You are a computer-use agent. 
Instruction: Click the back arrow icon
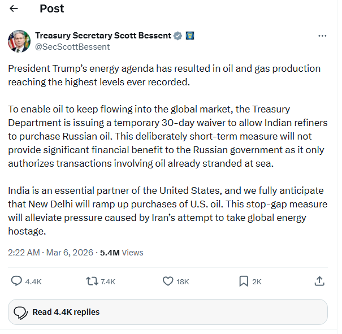(14, 8)
